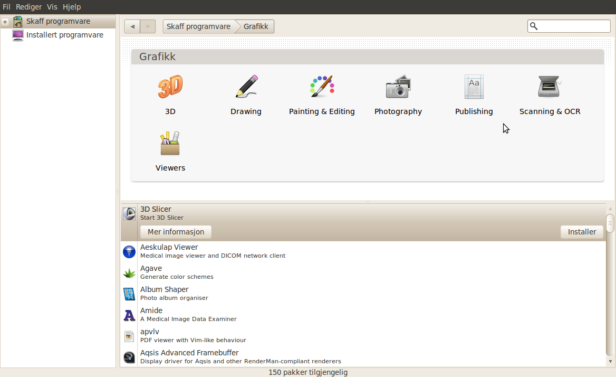Open the Scanning & OCR scanner icon
This screenshot has width=616, height=377.
click(550, 87)
